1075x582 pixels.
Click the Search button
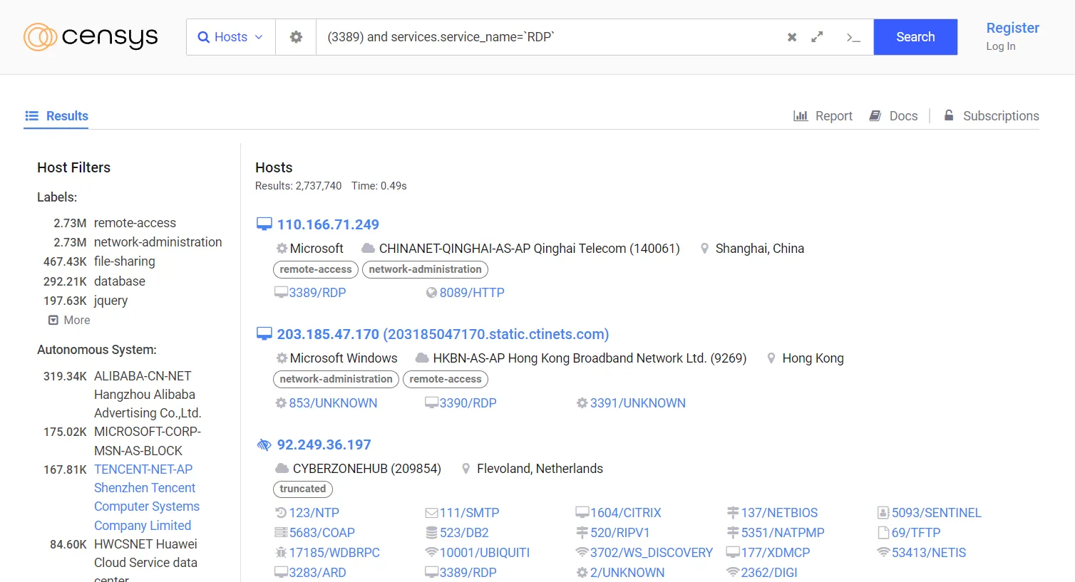click(x=915, y=36)
